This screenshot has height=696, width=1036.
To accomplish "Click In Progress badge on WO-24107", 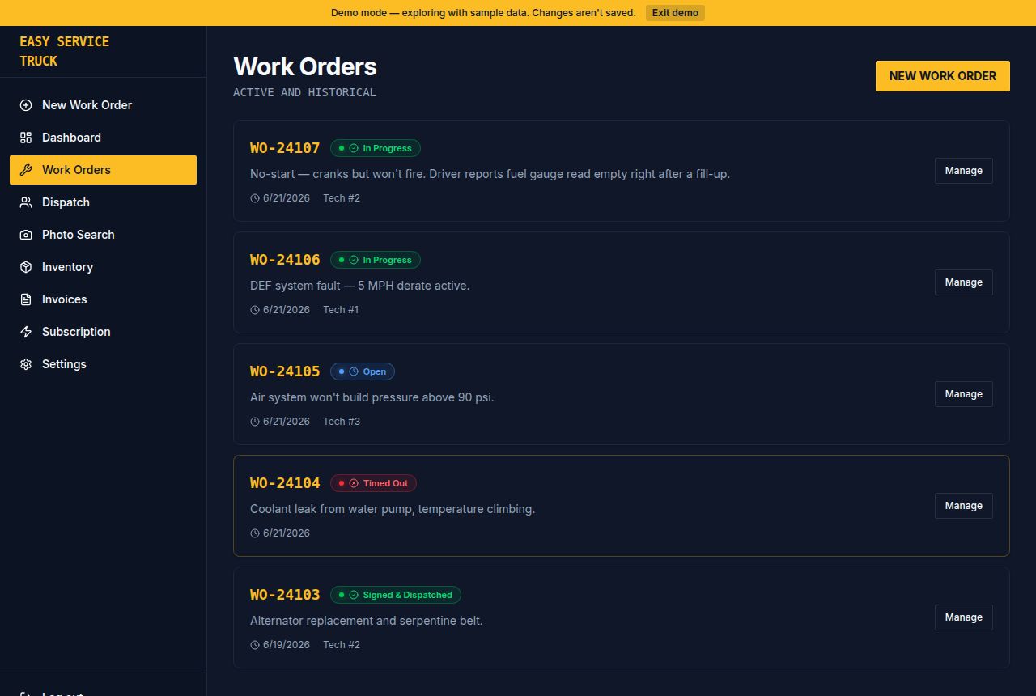I will [x=376, y=148].
